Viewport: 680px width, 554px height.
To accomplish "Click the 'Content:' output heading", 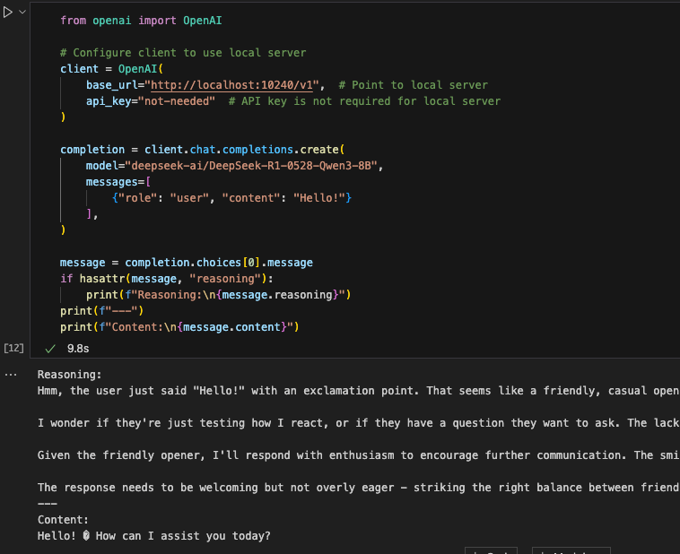I will (63, 520).
